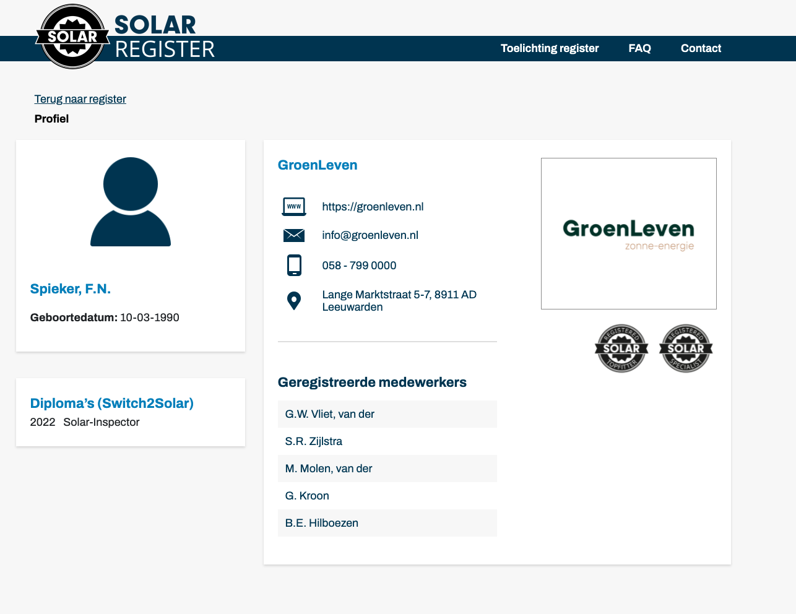This screenshot has height=614, width=796.
Task: Click the Solar Register round logo badge
Action: point(73,37)
